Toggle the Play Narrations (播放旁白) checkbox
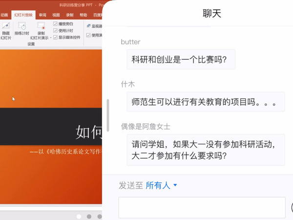The height and width of the screenshot is (220, 293). click(55, 24)
